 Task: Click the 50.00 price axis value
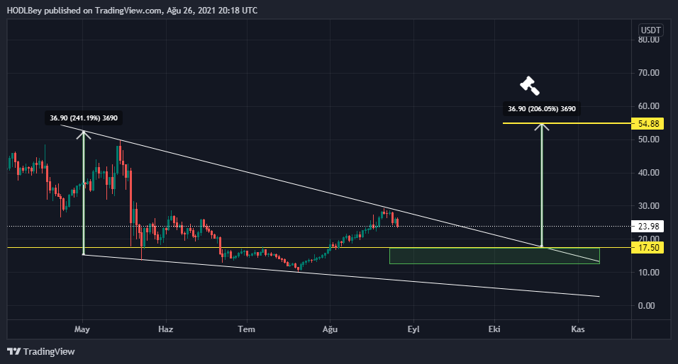[649, 139]
